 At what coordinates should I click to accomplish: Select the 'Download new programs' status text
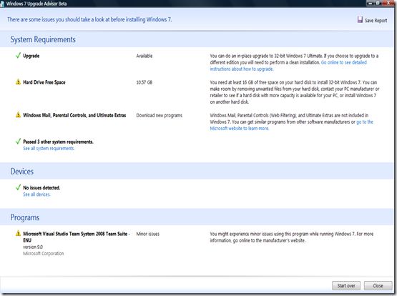coord(160,115)
